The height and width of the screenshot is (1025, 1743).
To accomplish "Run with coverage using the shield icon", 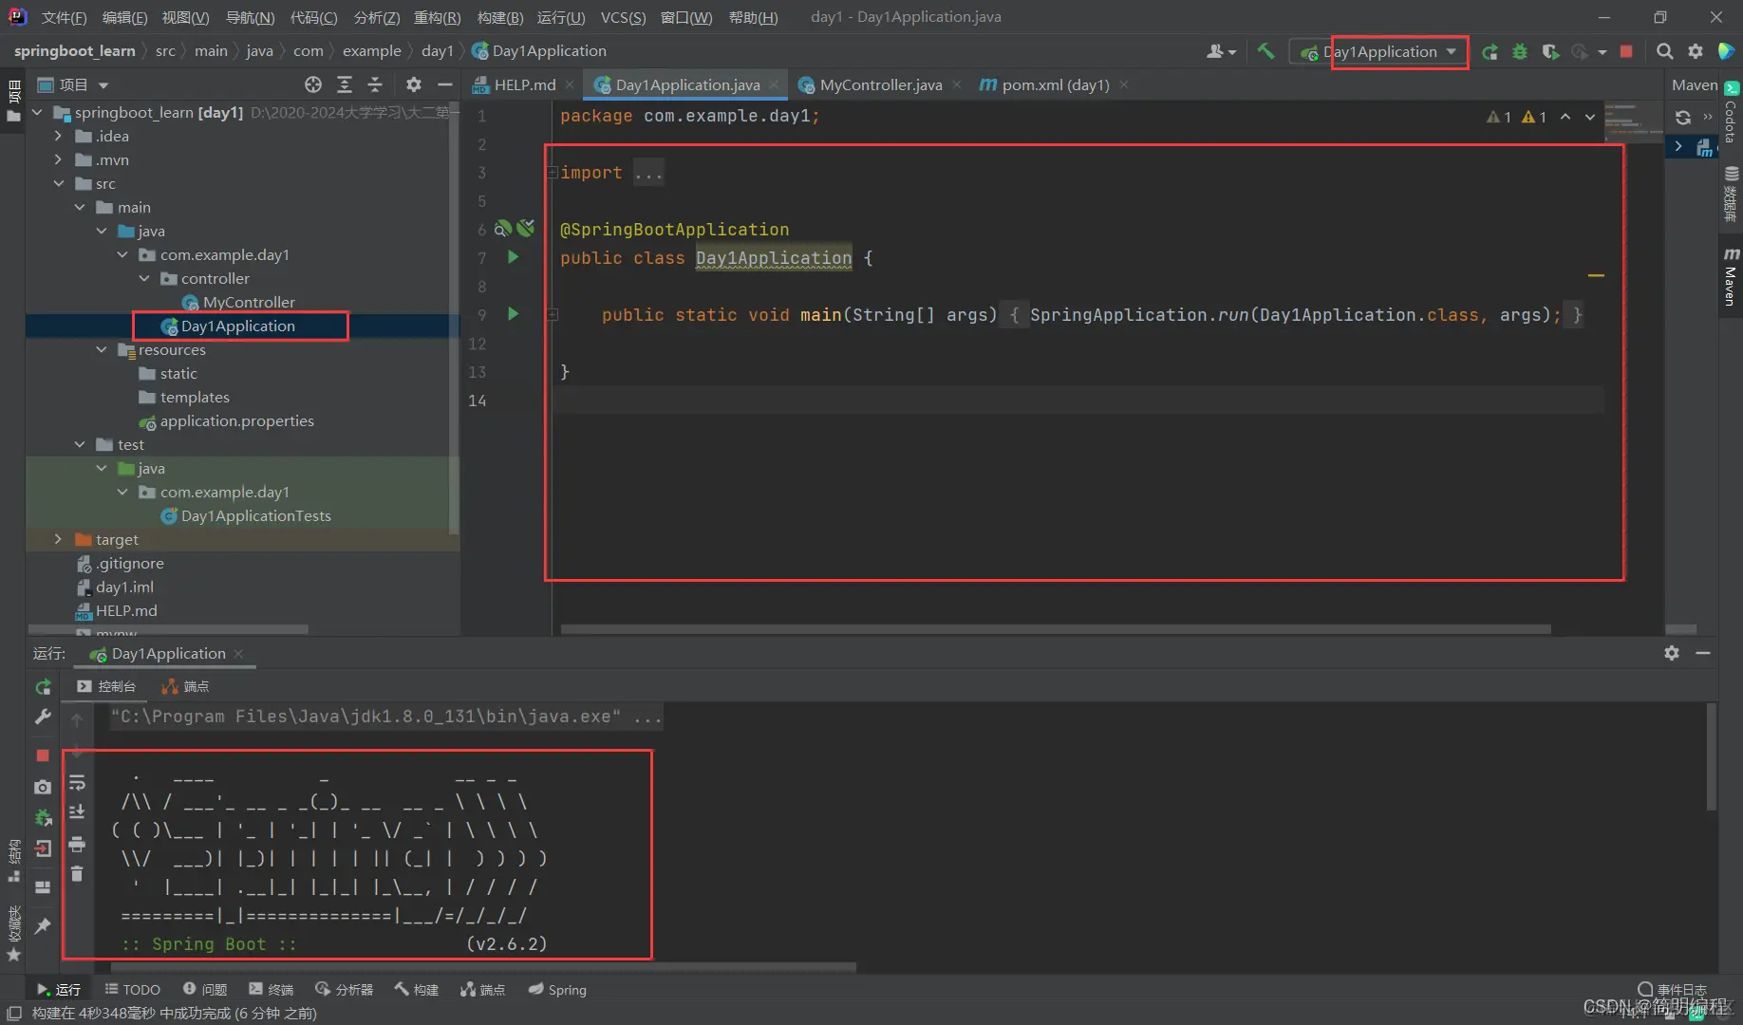I will coord(1550,51).
